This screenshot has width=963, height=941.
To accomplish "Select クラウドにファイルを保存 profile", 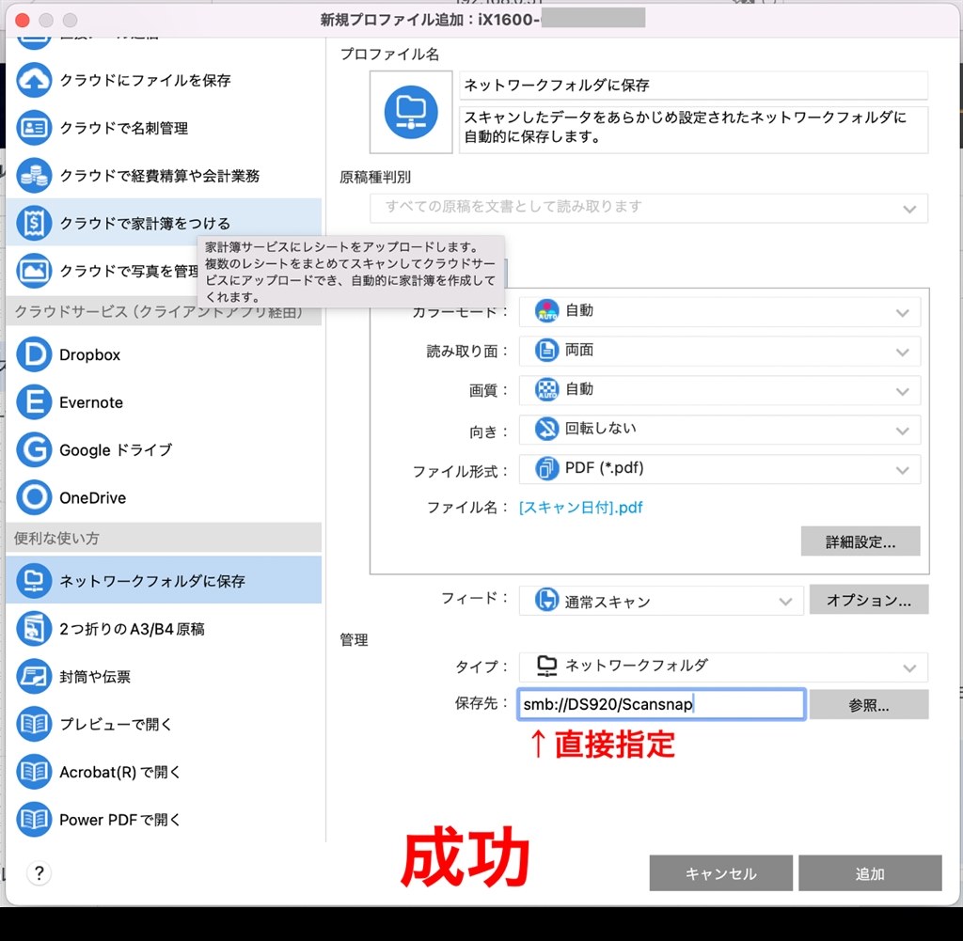I will (x=164, y=81).
